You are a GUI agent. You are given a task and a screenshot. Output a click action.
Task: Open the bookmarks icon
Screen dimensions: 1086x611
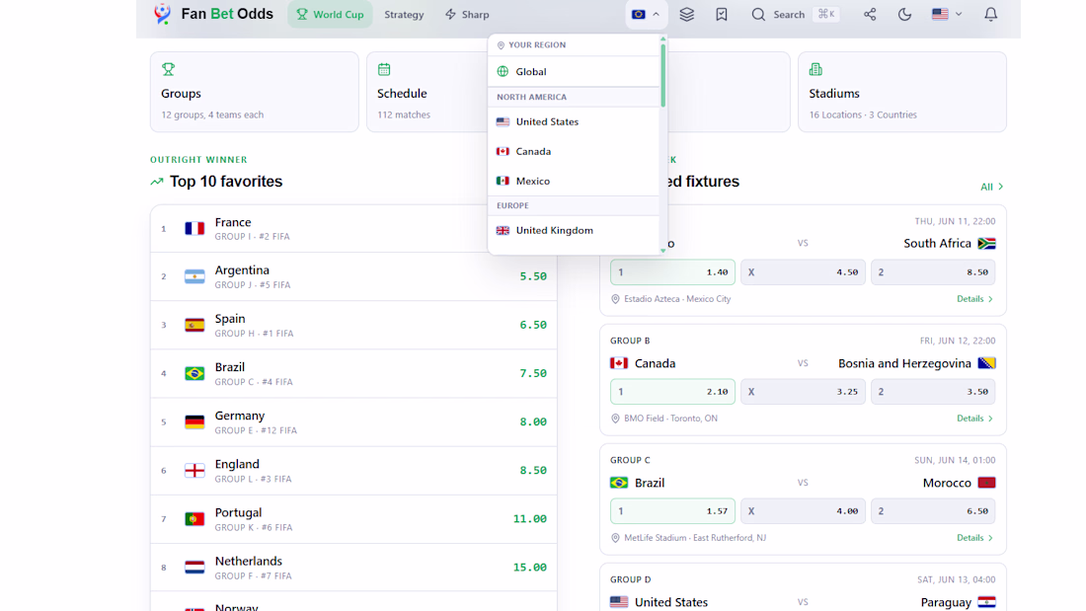[722, 14]
